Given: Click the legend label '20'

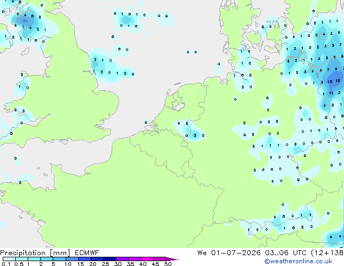Looking at the screenshot, I should 93,264.
